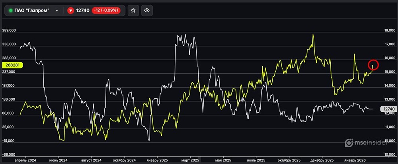Screen dimensions: 398x164
Task: Click the -66,000 left axis value
Action: 9,155
